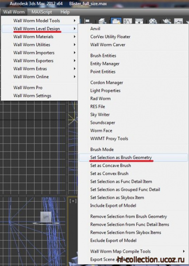Open the Help menu
This screenshot has height=266, width=189.
[65, 12]
